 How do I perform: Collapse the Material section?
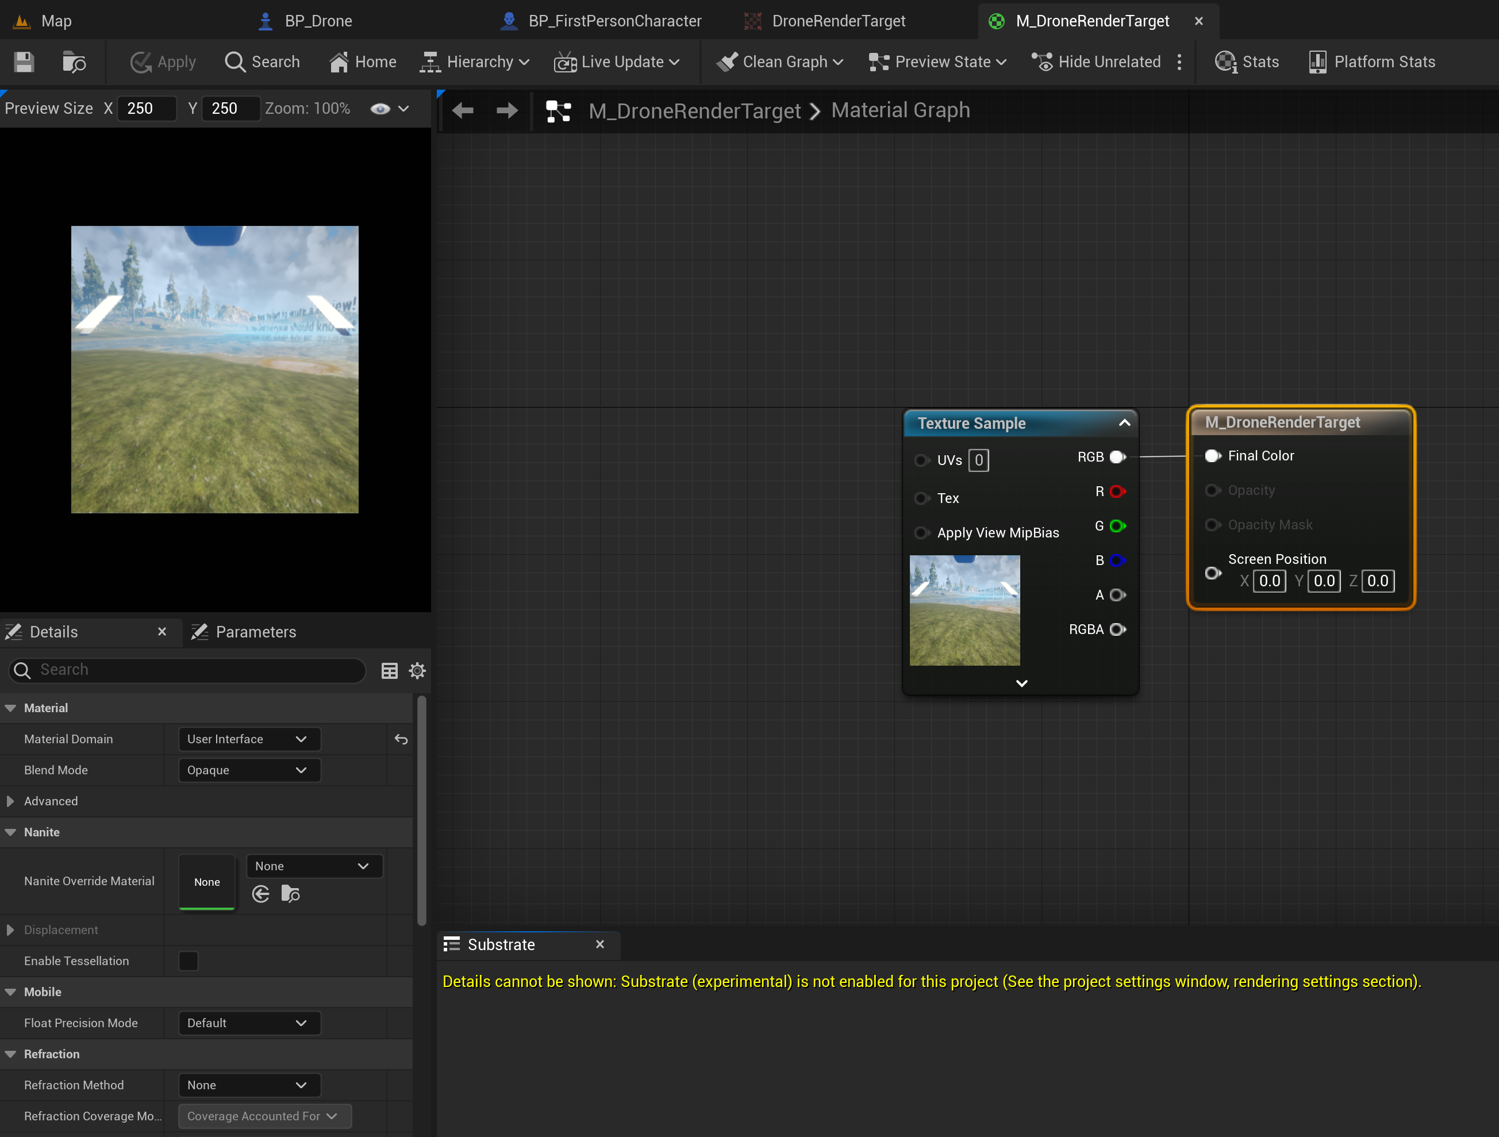click(x=10, y=708)
